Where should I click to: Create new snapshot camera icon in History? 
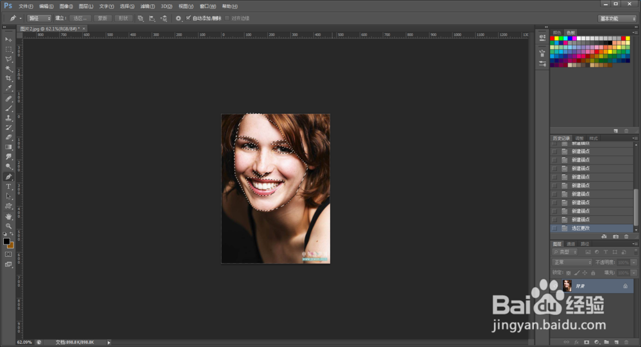(615, 236)
